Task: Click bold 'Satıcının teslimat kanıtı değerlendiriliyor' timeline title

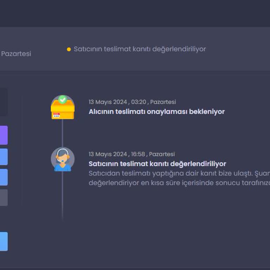Action: tap(157, 164)
